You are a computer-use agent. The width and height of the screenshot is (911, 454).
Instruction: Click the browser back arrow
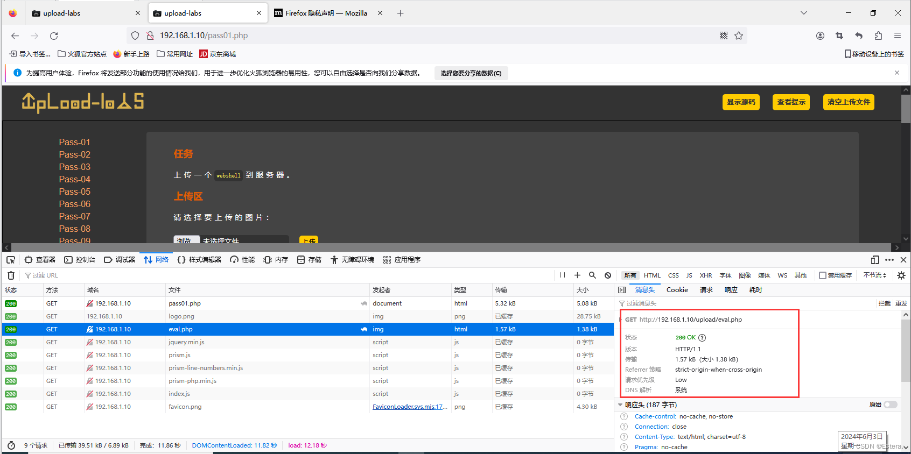[x=15, y=36]
